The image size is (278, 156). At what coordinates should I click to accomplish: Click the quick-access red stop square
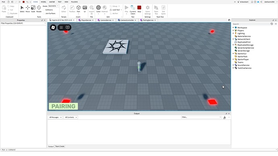(23, 2)
